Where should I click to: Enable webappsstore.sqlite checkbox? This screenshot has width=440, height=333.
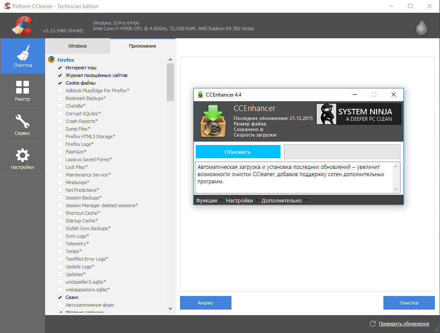[x=60, y=290]
